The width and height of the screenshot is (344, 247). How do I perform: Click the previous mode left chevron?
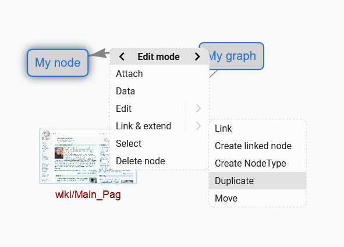pos(122,57)
